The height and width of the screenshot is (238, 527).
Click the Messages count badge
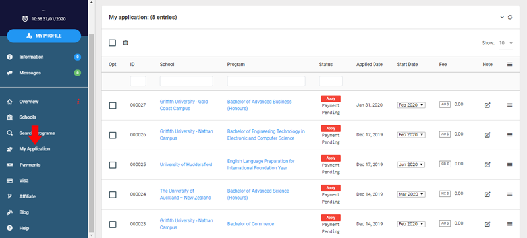point(77,73)
